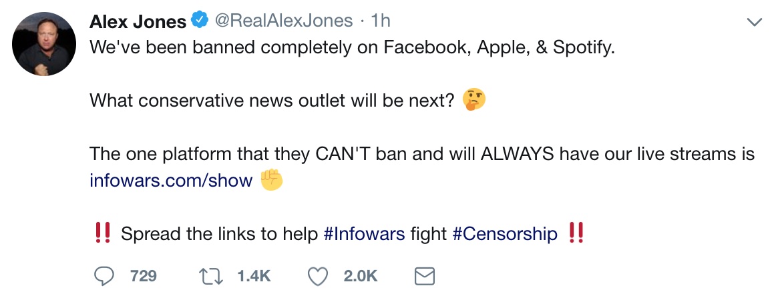This screenshot has width=780, height=296.
Task: Click the red exclamation marks after #Censorship
Action: 576,233
